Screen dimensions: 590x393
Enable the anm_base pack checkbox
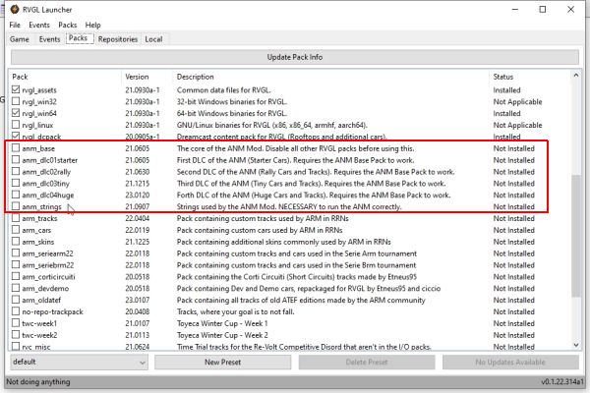[16, 147]
